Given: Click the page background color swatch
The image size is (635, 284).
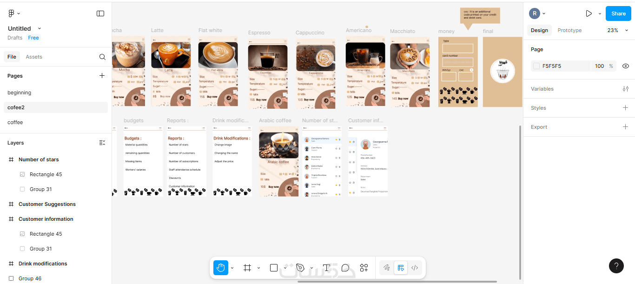Looking at the screenshot, I should click(x=536, y=66).
